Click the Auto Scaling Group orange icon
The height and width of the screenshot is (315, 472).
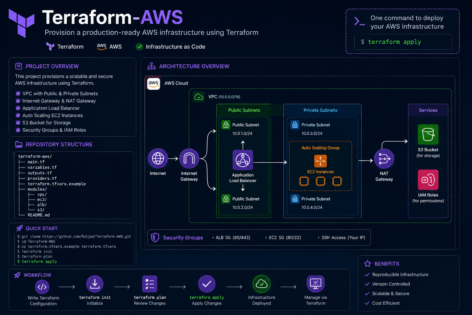[x=321, y=161]
